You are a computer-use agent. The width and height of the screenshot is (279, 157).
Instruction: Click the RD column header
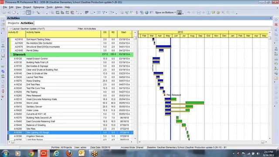coord(113,34)
